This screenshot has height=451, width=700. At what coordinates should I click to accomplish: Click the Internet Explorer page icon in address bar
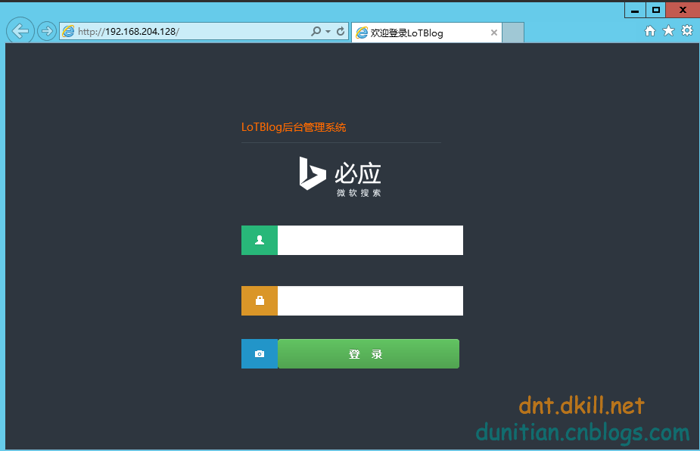coord(68,31)
